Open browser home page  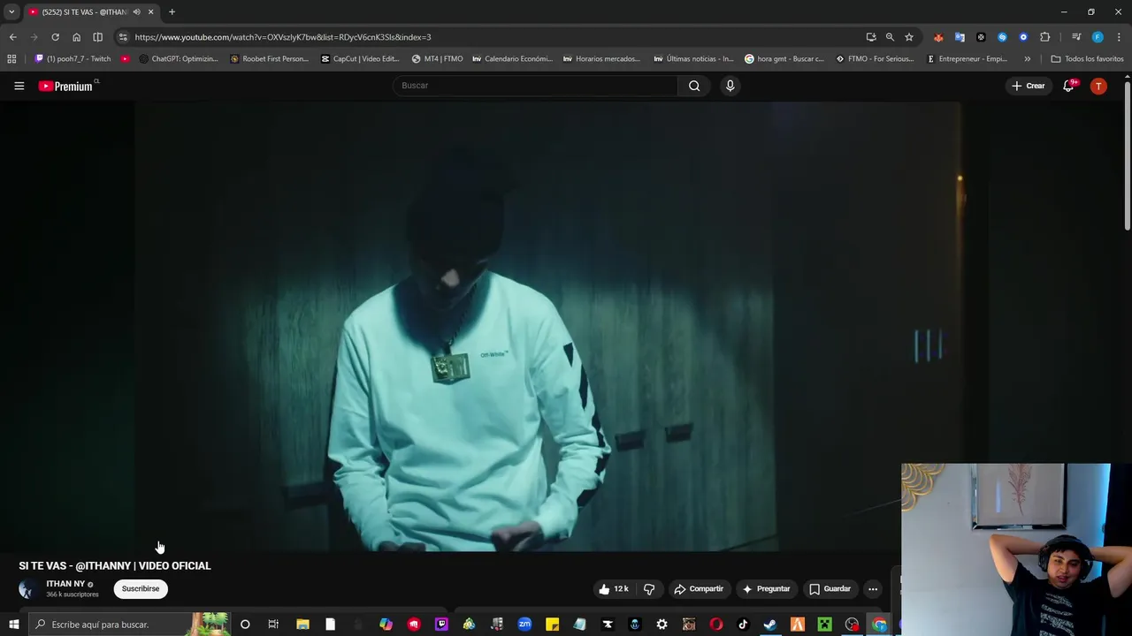coord(76,37)
